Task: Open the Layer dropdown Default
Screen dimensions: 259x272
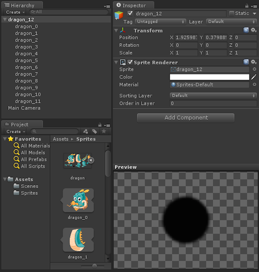Action: click(x=231, y=22)
